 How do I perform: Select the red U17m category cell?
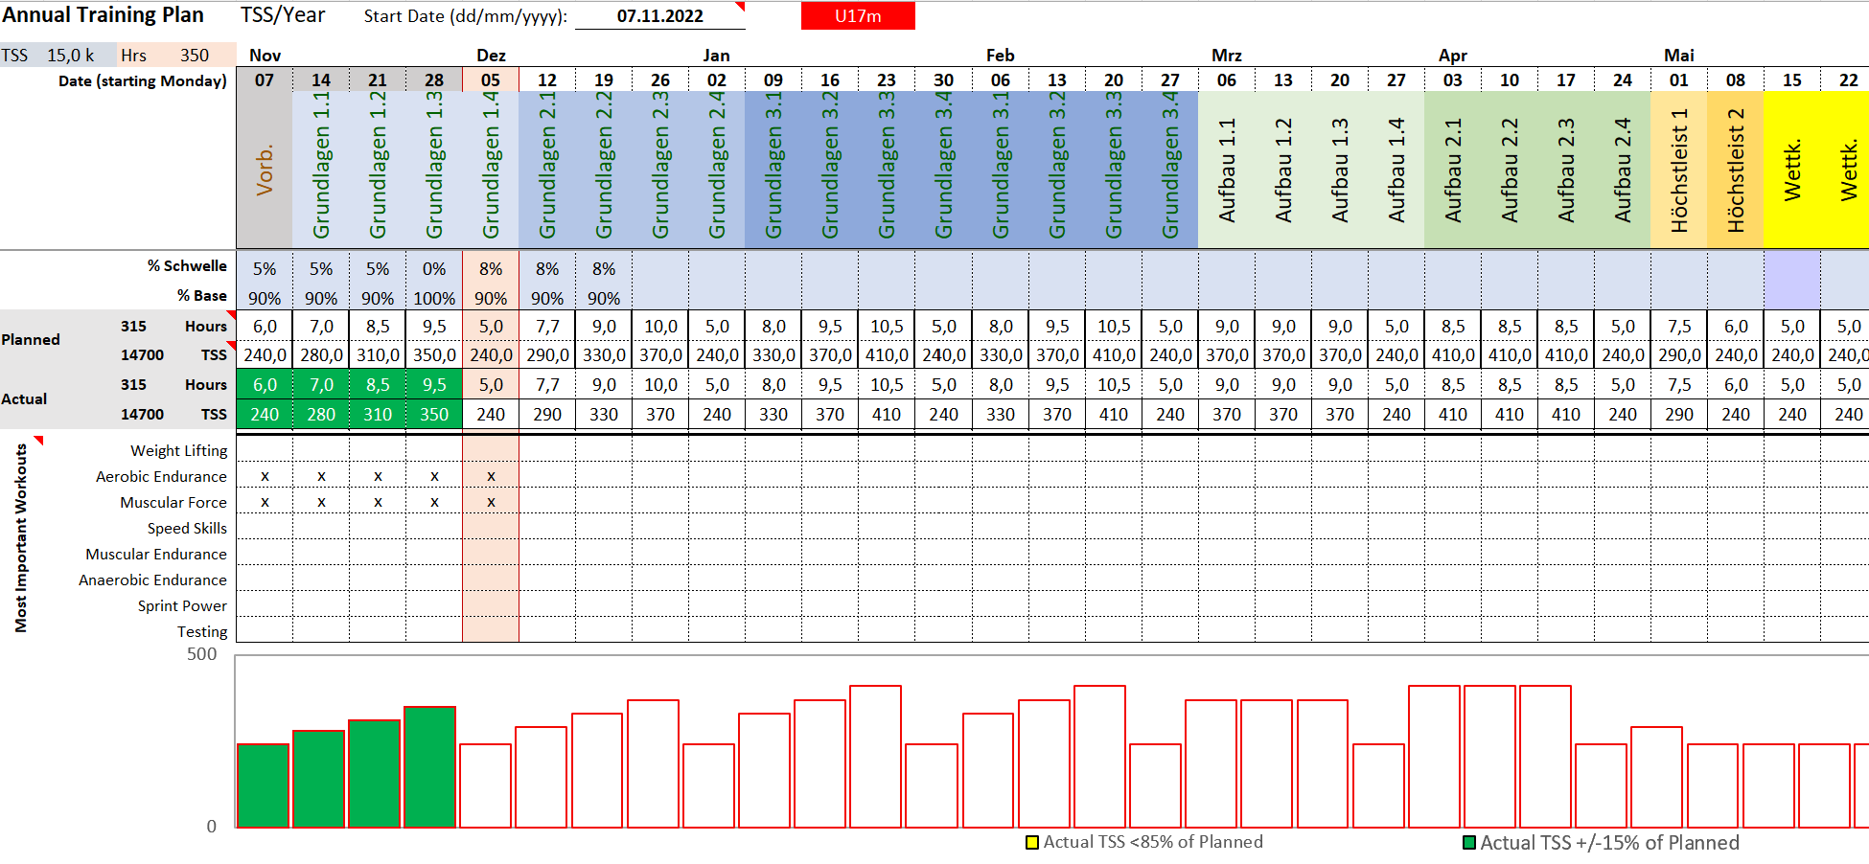[x=858, y=16]
